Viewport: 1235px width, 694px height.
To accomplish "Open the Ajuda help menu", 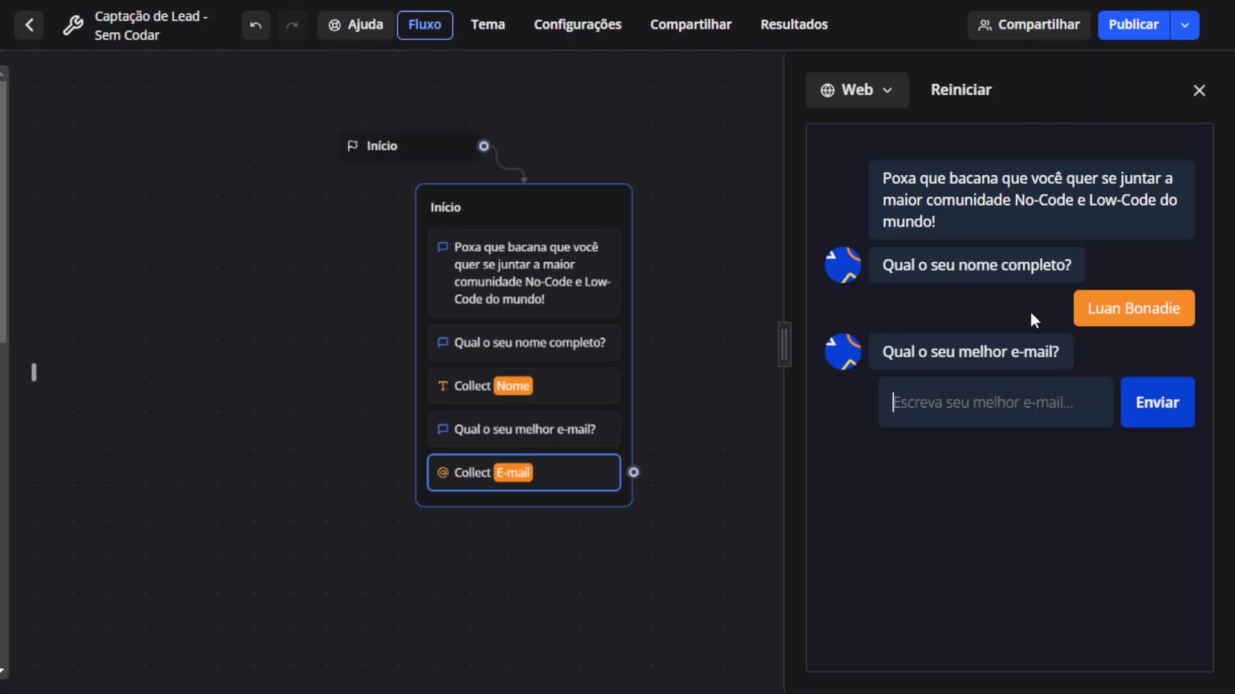I will pos(356,25).
